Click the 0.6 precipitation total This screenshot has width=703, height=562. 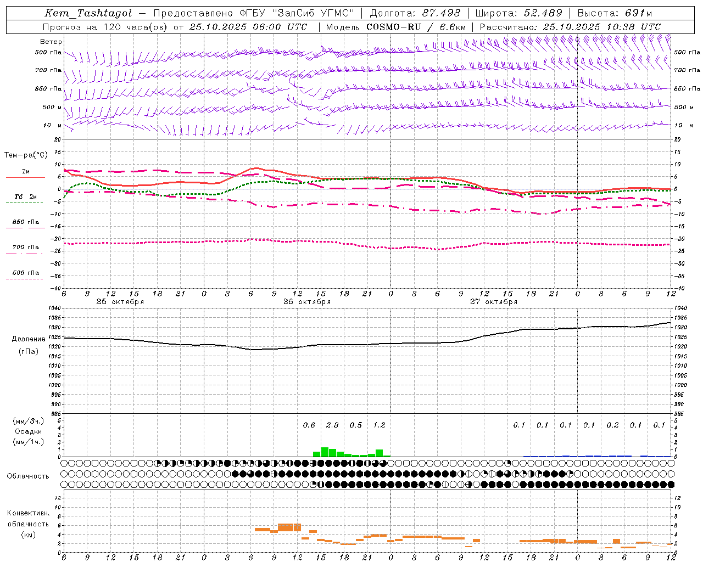pos(309,425)
